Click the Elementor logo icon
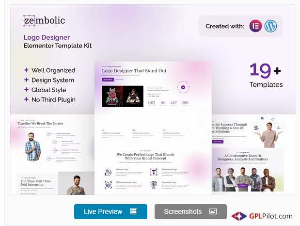 [255, 26]
